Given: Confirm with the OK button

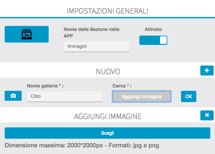Looking at the screenshot, I should [189, 96].
